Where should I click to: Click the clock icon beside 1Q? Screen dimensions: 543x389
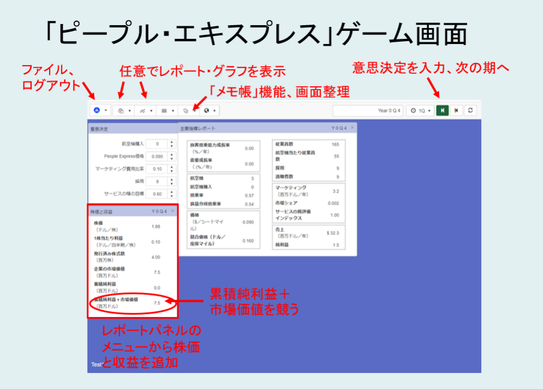(413, 110)
